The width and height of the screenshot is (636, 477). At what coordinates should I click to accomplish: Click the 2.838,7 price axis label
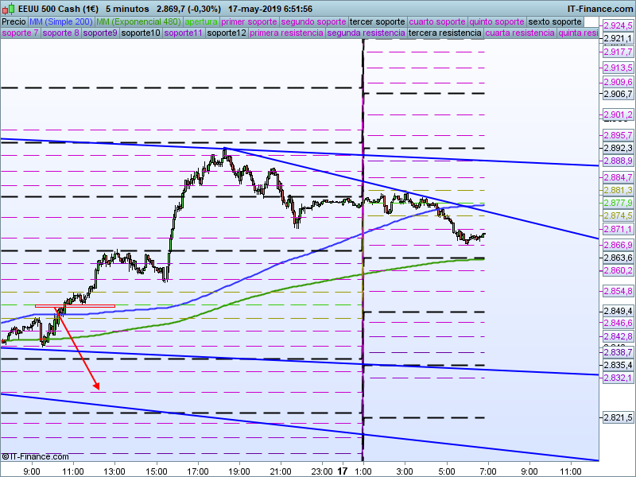click(x=618, y=352)
